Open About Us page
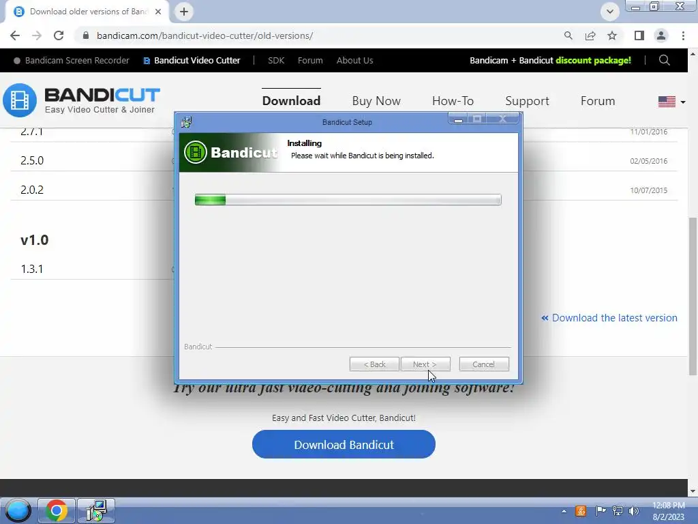 pyautogui.click(x=354, y=60)
